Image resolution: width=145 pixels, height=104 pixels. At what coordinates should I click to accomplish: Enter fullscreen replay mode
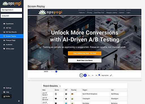pos(111,75)
